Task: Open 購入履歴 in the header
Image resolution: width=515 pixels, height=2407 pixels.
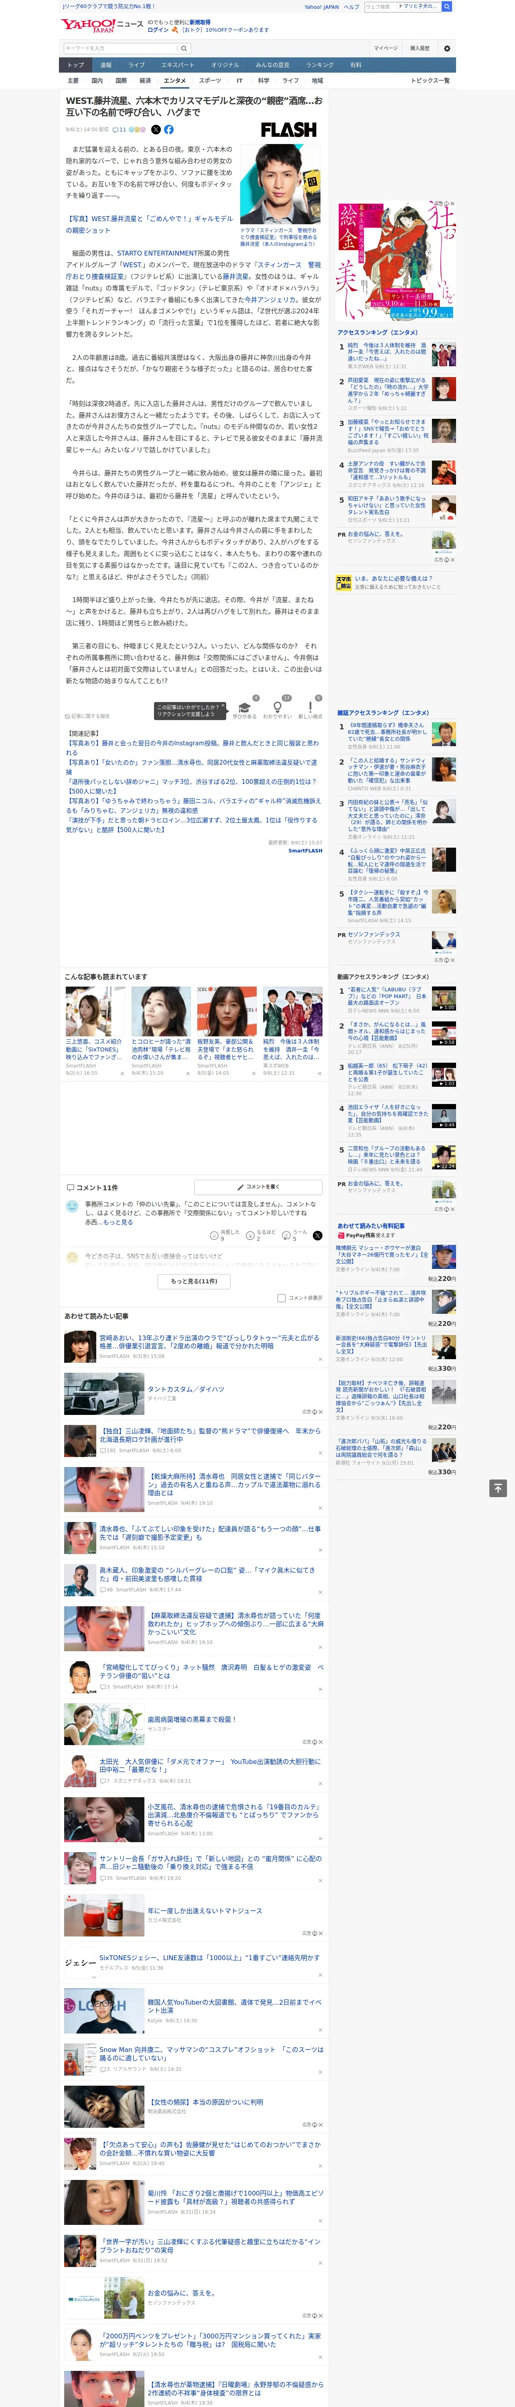Action: (420, 49)
